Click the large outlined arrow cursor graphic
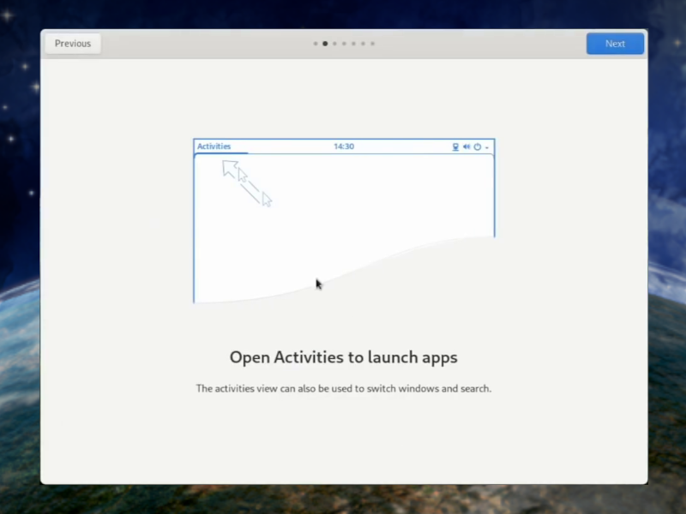The width and height of the screenshot is (686, 514). pos(230,170)
